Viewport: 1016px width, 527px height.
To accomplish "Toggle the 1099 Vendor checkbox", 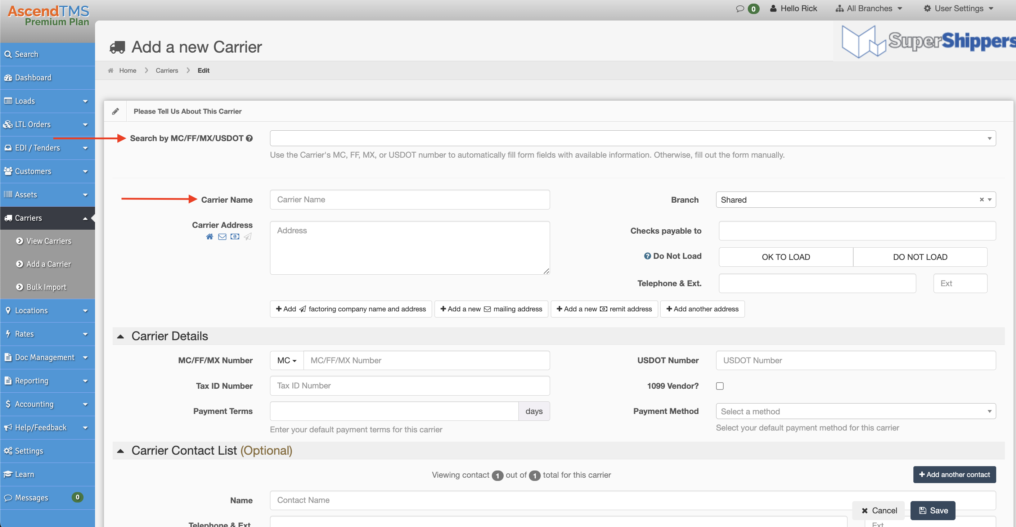I will pos(720,386).
